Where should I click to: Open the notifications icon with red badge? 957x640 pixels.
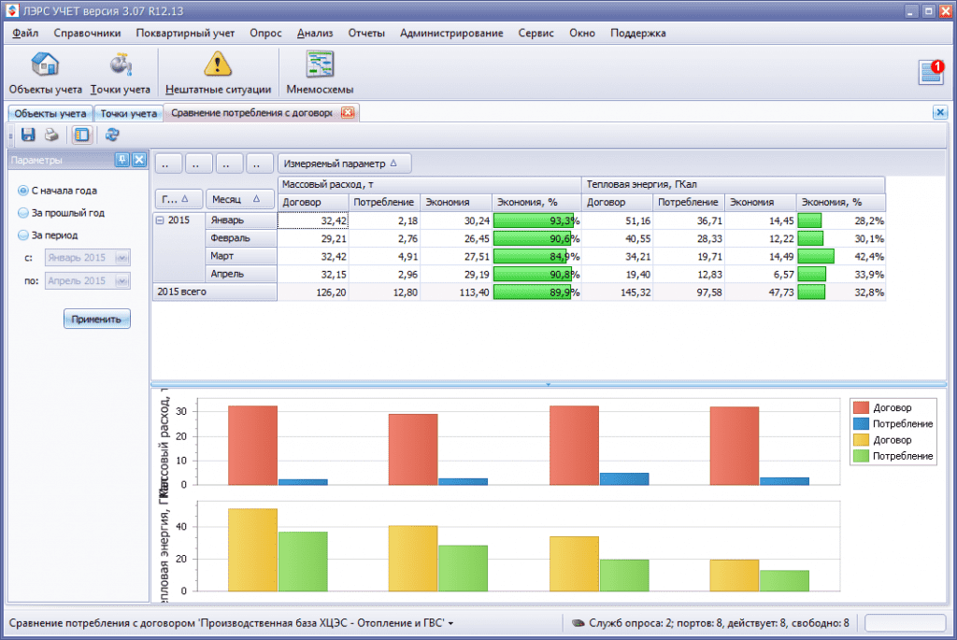(932, 73)
